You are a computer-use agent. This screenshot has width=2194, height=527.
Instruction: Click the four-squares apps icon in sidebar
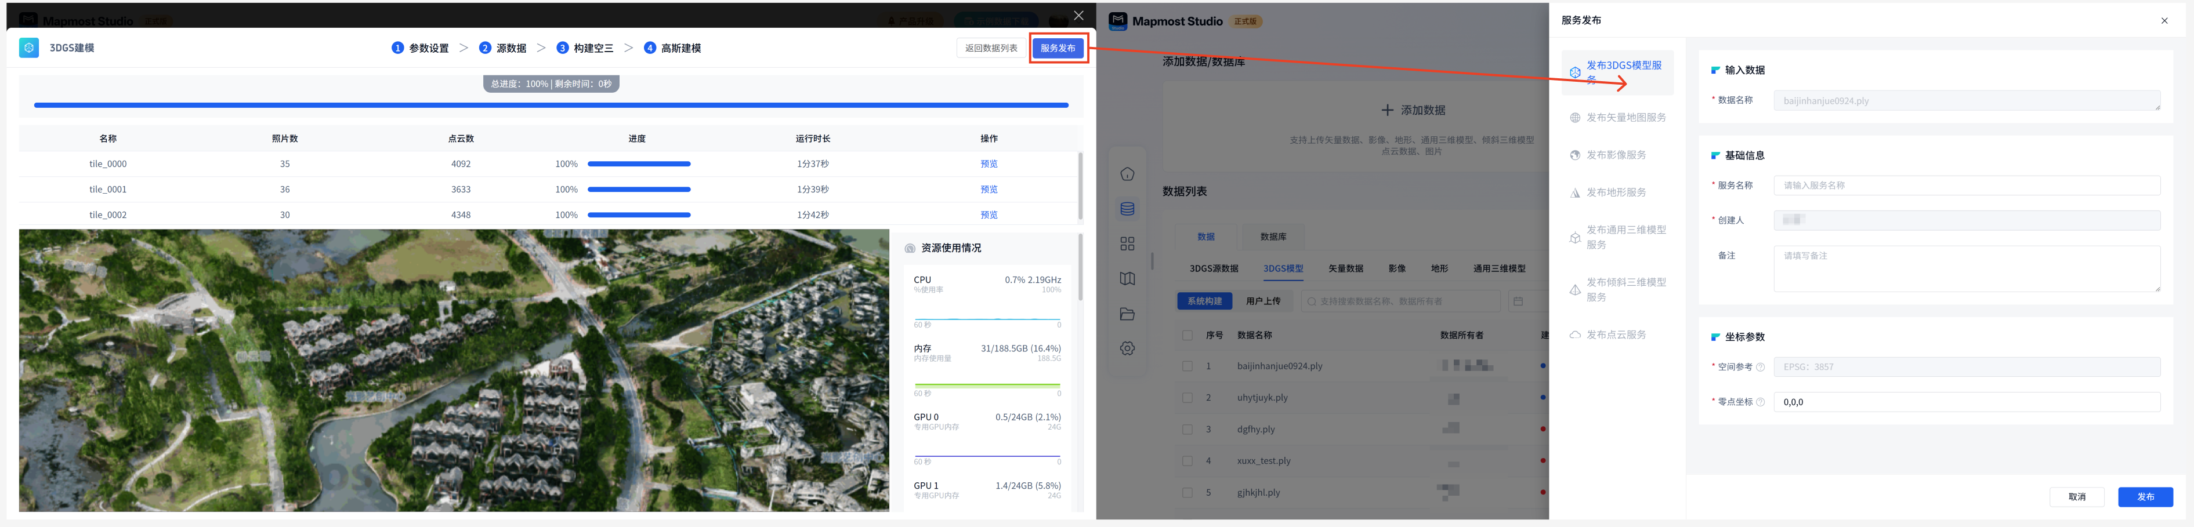tap(1127, 244)
